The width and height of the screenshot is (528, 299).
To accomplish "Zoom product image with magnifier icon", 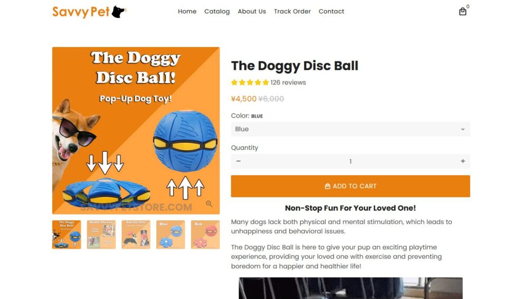I will pos(209,204).
